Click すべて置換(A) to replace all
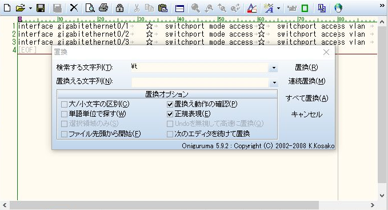This screenshot has height=210, width=388. (307, 98)
